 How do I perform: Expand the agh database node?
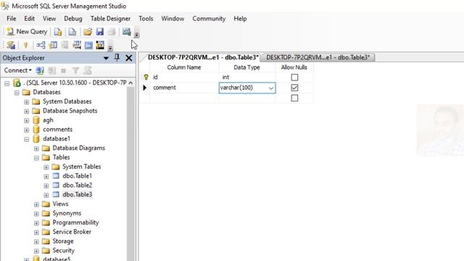(27, 121)
